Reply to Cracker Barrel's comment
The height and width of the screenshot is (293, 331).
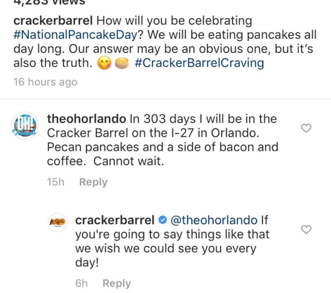click(117, 283)
